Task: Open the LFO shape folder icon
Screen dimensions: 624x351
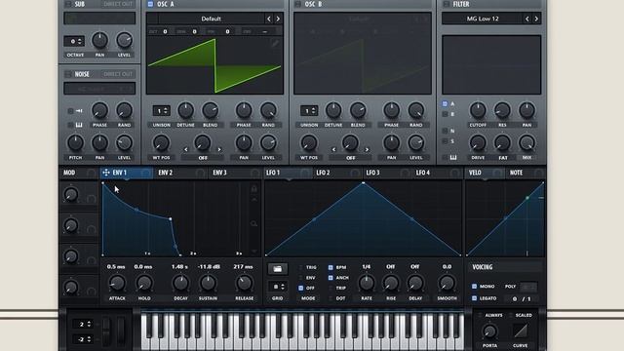Action: (277, 269)
